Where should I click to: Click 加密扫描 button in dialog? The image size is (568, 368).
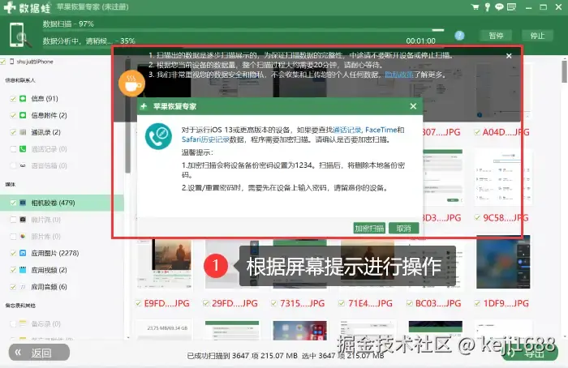369,229
